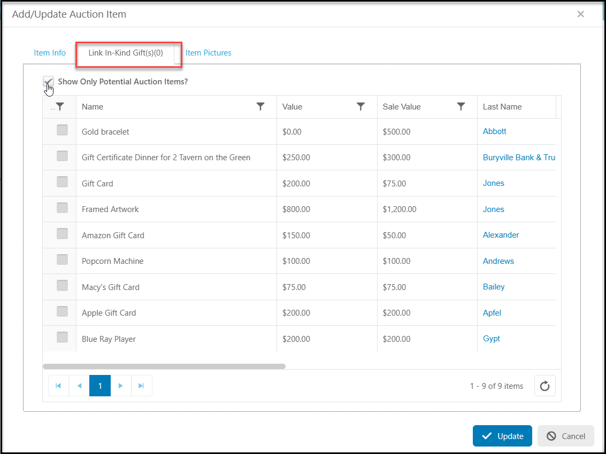Open the Jones link in the Framed Artwork row
Screen dimensions: 606x454
pos(494,209)
